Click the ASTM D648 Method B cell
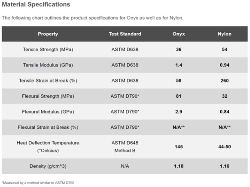 tap(125, 146)
